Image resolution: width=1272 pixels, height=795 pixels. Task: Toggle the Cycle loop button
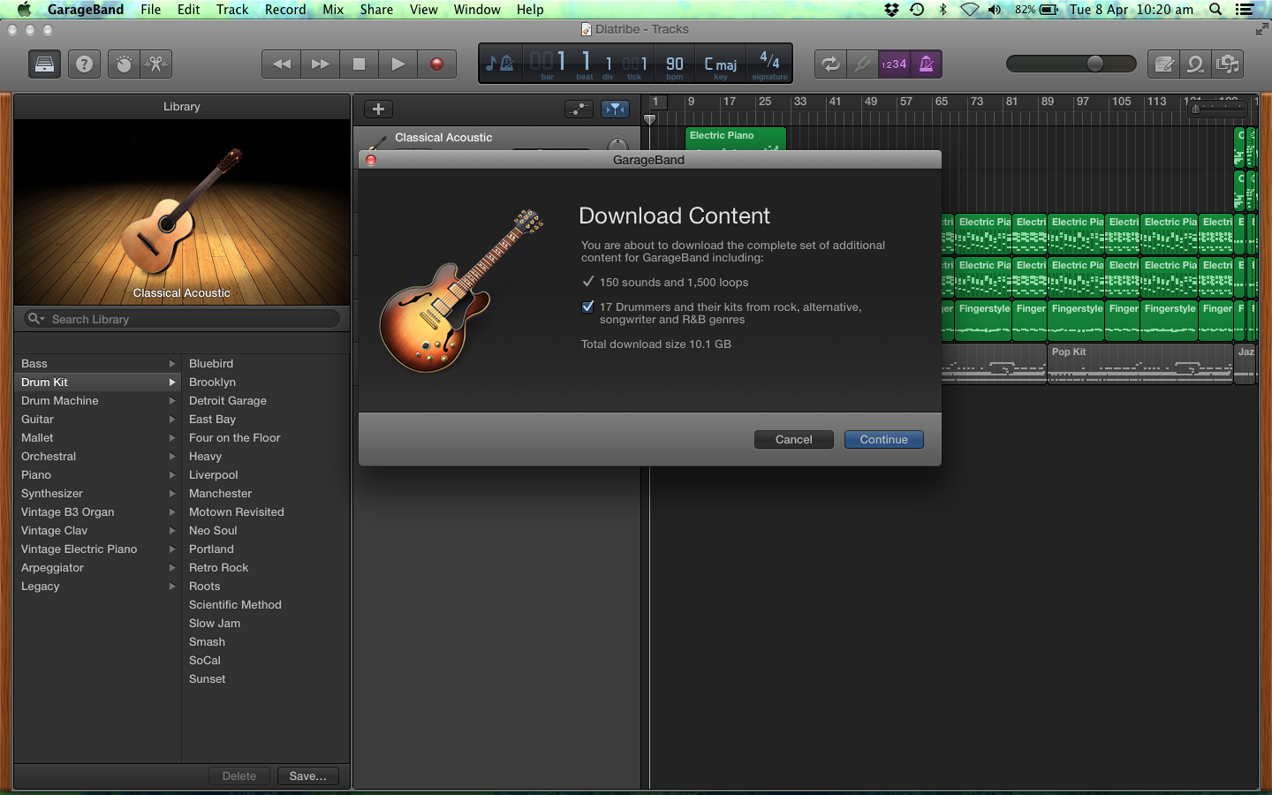[830, 64]
